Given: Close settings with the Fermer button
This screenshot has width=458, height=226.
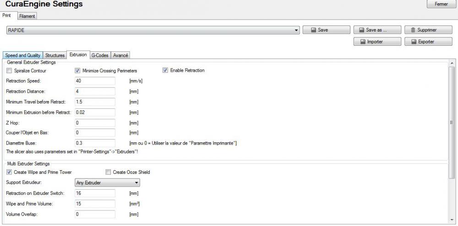Looking at the screenshot, I should click(442, 4).
